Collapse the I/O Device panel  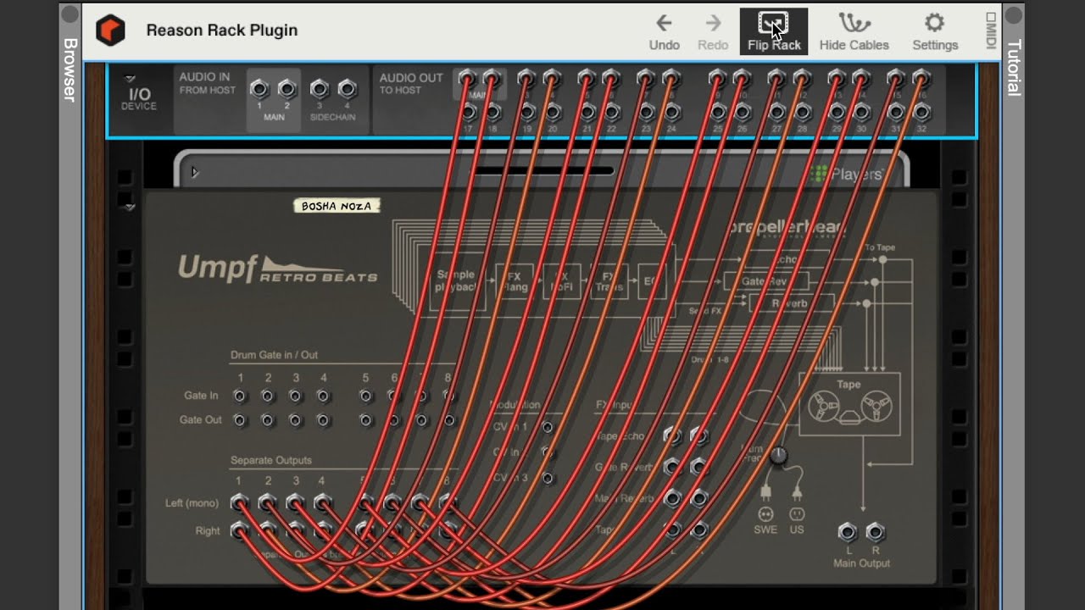pyautogui.click(x=130, y=79)
